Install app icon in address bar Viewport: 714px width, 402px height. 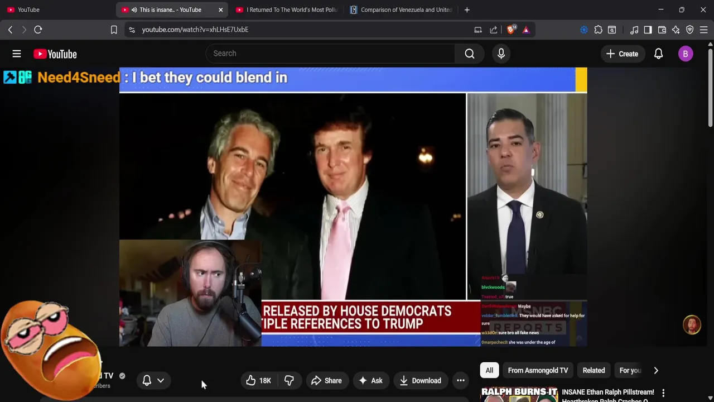478,30
